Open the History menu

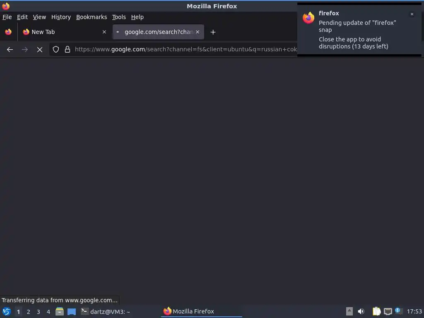61,17
